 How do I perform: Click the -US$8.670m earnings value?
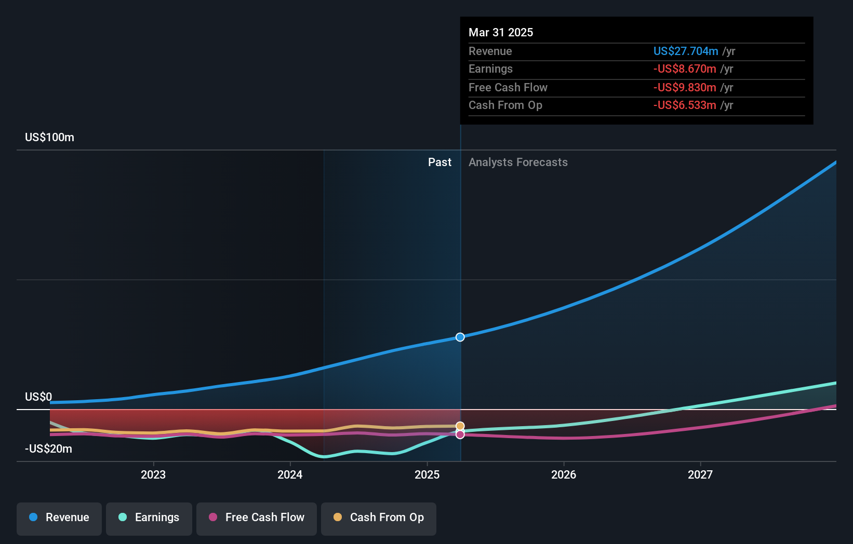click(685, 69)
